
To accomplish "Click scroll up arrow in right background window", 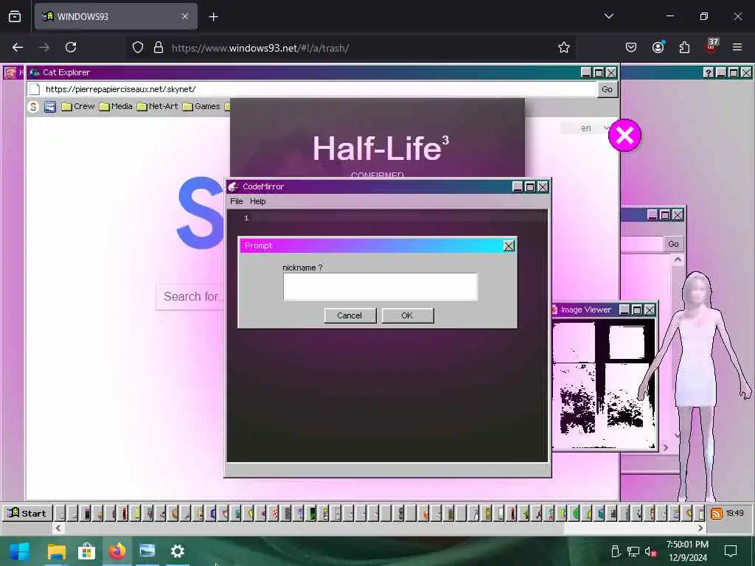I will coord(678,260).
